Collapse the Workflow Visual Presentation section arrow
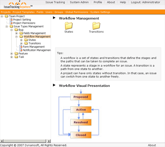This screenshot has width=165, height=147. (54, 85)
